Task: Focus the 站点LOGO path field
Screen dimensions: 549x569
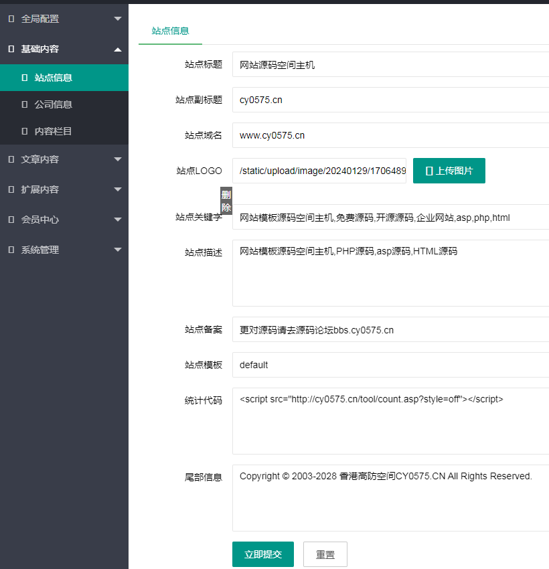Action: click(319, 171)
